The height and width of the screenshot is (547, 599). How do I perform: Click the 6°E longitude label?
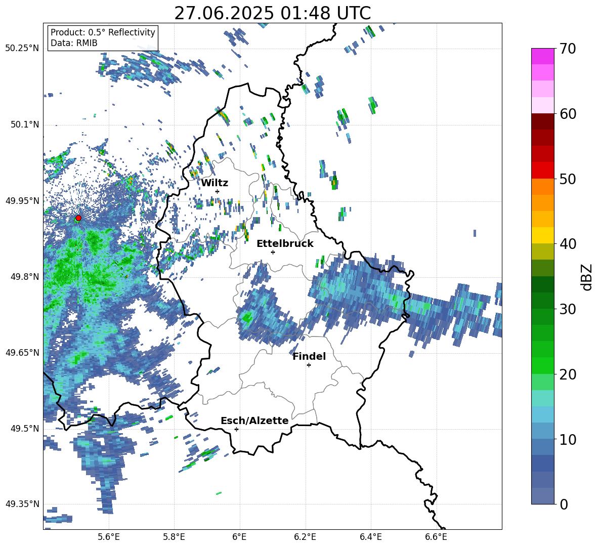[239, 537]
